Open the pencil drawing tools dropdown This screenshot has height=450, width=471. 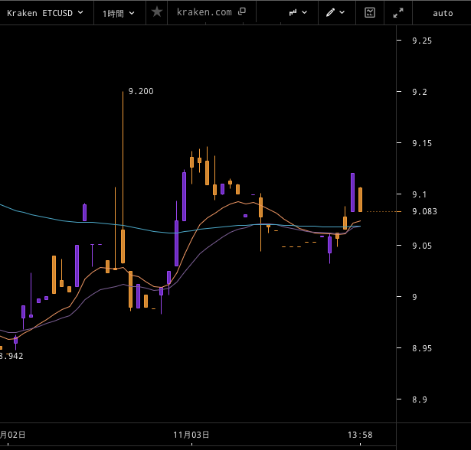(335, 12)
